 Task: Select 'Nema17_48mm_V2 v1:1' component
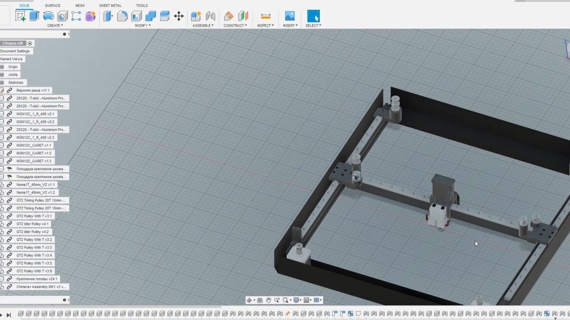36,184
